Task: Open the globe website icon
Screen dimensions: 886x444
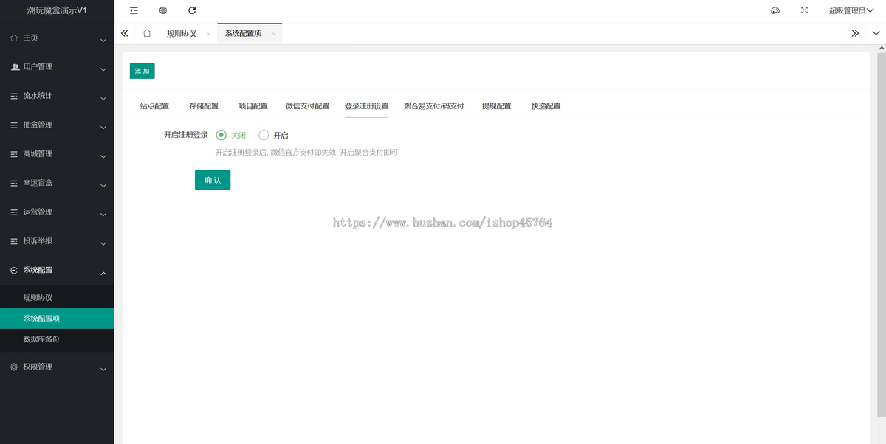Action: click(162, 10)
